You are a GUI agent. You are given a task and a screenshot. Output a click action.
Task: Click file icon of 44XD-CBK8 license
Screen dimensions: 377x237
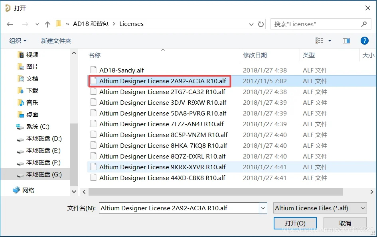(93, 177)
